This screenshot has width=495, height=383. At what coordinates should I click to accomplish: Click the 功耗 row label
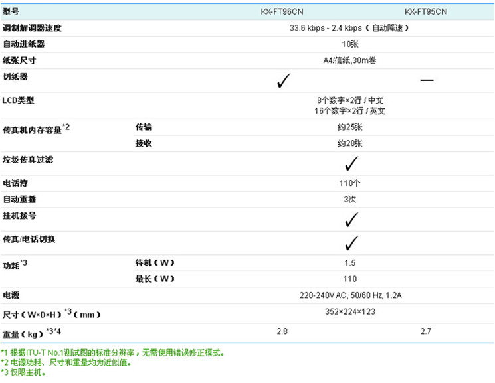15,264
